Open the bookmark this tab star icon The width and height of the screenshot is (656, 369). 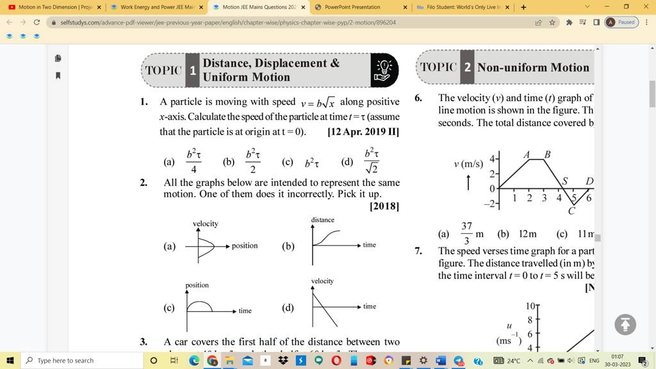click(553, 22)
